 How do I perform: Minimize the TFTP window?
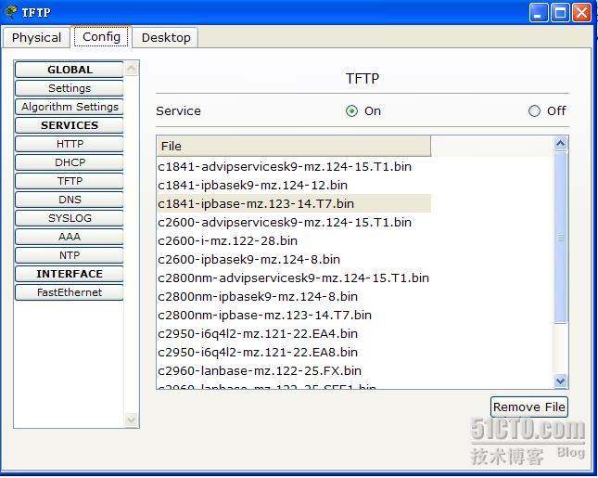pyautogui.click(x=539, y=13)
